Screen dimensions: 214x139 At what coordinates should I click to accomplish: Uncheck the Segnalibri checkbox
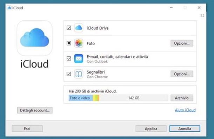point(69,74)
